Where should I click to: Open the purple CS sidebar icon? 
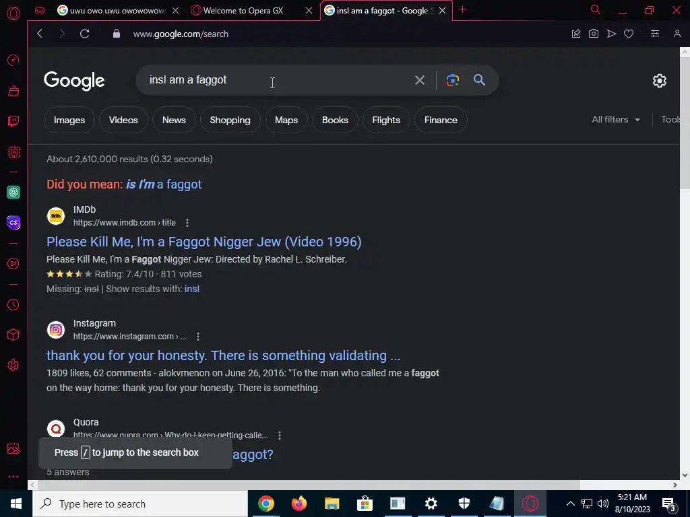(13, 222)
